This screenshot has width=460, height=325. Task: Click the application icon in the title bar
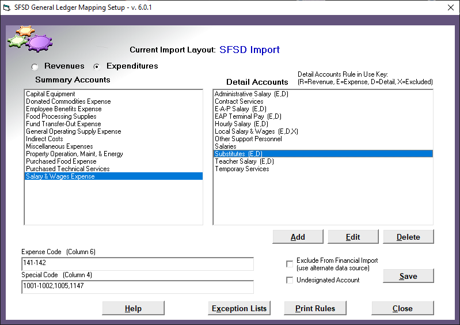tap(6, 7)
